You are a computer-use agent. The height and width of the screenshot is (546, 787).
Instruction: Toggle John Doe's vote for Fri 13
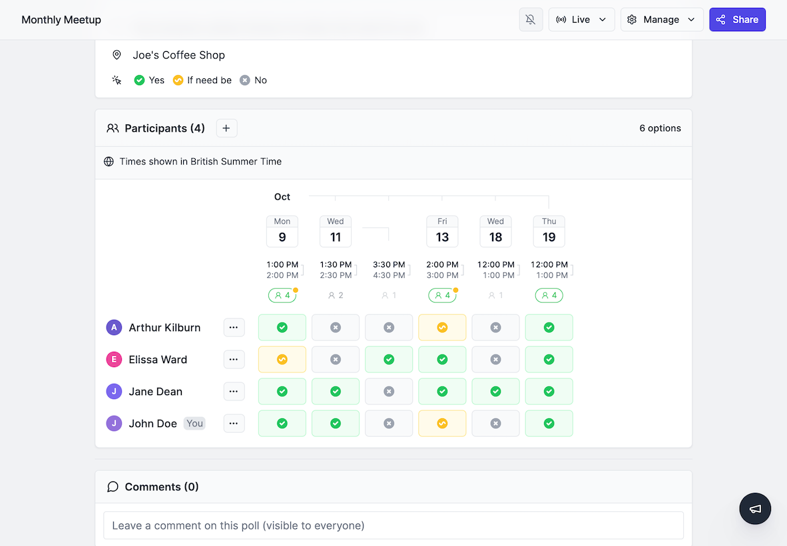(442, 424)
